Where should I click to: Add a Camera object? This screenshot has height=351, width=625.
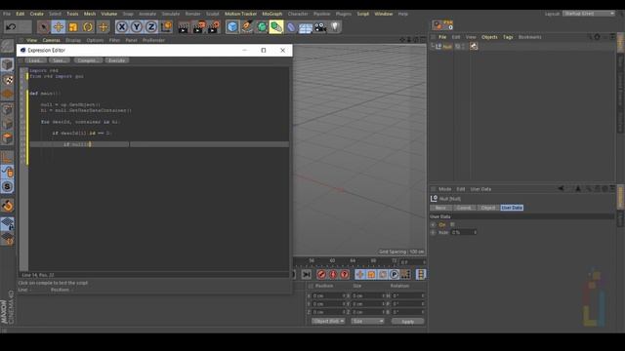[320, 27]
